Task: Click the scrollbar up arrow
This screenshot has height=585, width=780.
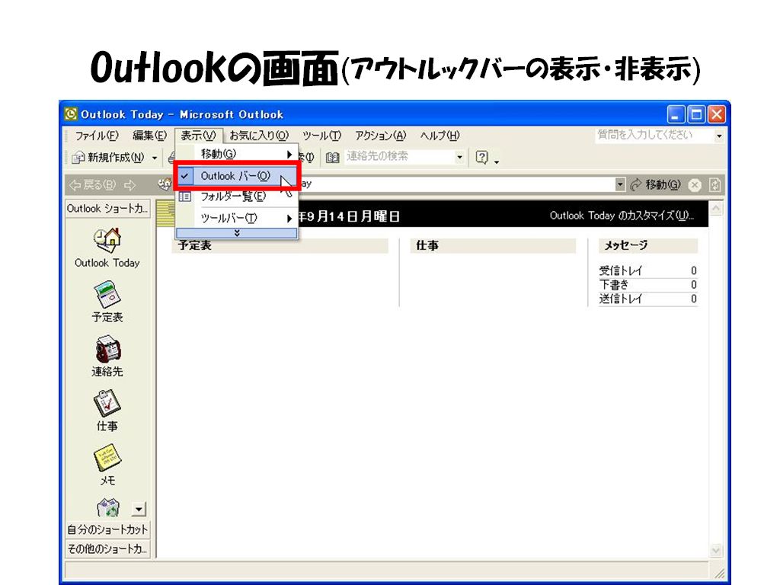Action: [716, 208]
